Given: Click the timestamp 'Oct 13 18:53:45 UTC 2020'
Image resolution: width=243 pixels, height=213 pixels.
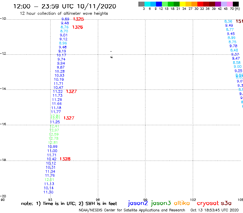Looking at the screenshot, I should pyautogui.click(x=214, y=210).
